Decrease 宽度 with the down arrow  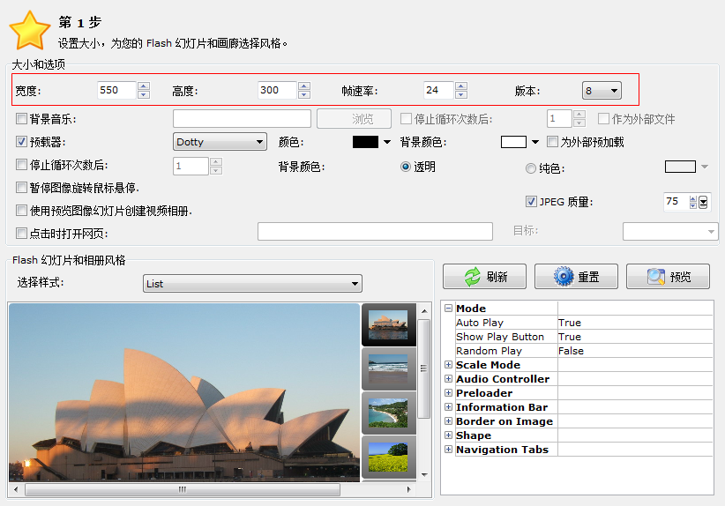tap(144, 94)
